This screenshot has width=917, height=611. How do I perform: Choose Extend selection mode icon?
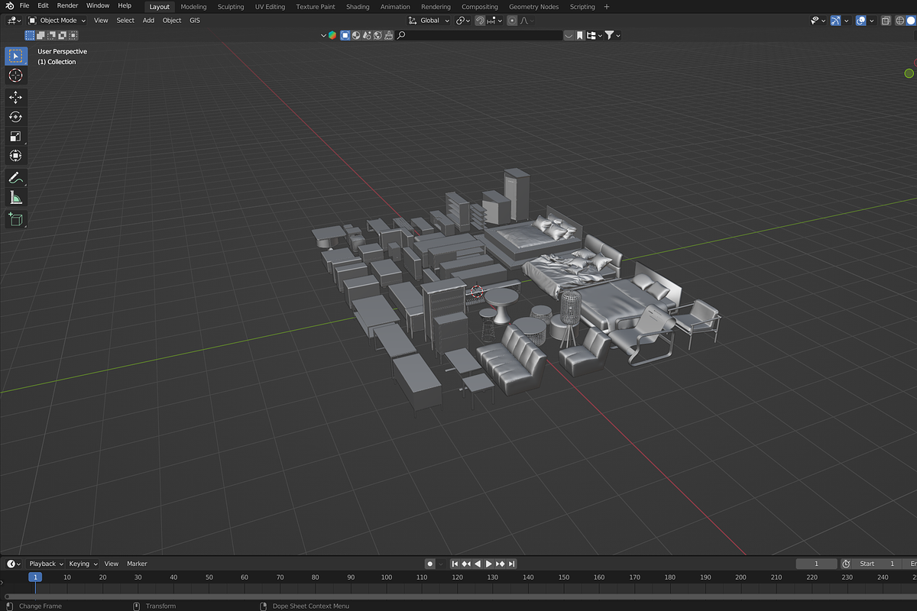(41, 35)
